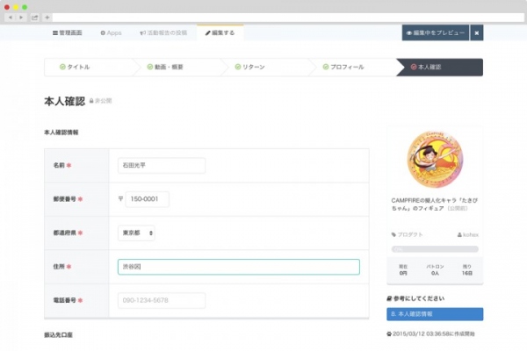This screenshot has height=351, width=527.
Task: Open a new tab with plus icon
Action: click(x=47, y=18)
